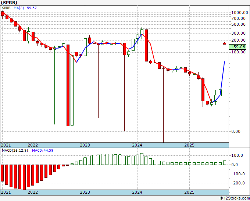
Task: Click the 100.0 MACD axis label
Action: click(x=237, y=155)
